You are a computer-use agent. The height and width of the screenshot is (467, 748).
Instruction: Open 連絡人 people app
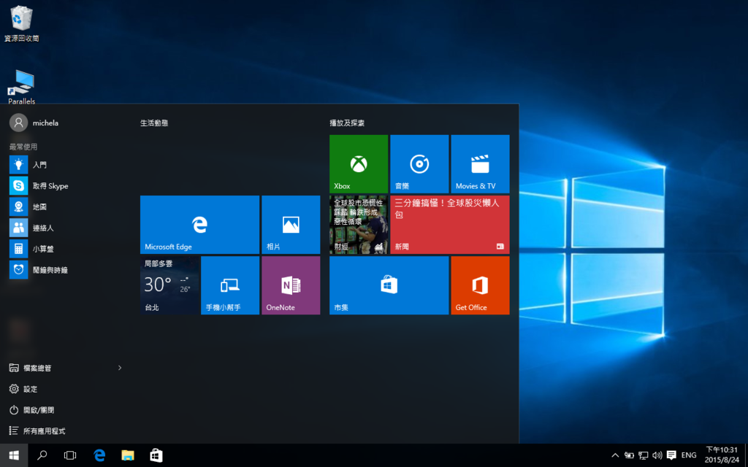click(64, 228)
